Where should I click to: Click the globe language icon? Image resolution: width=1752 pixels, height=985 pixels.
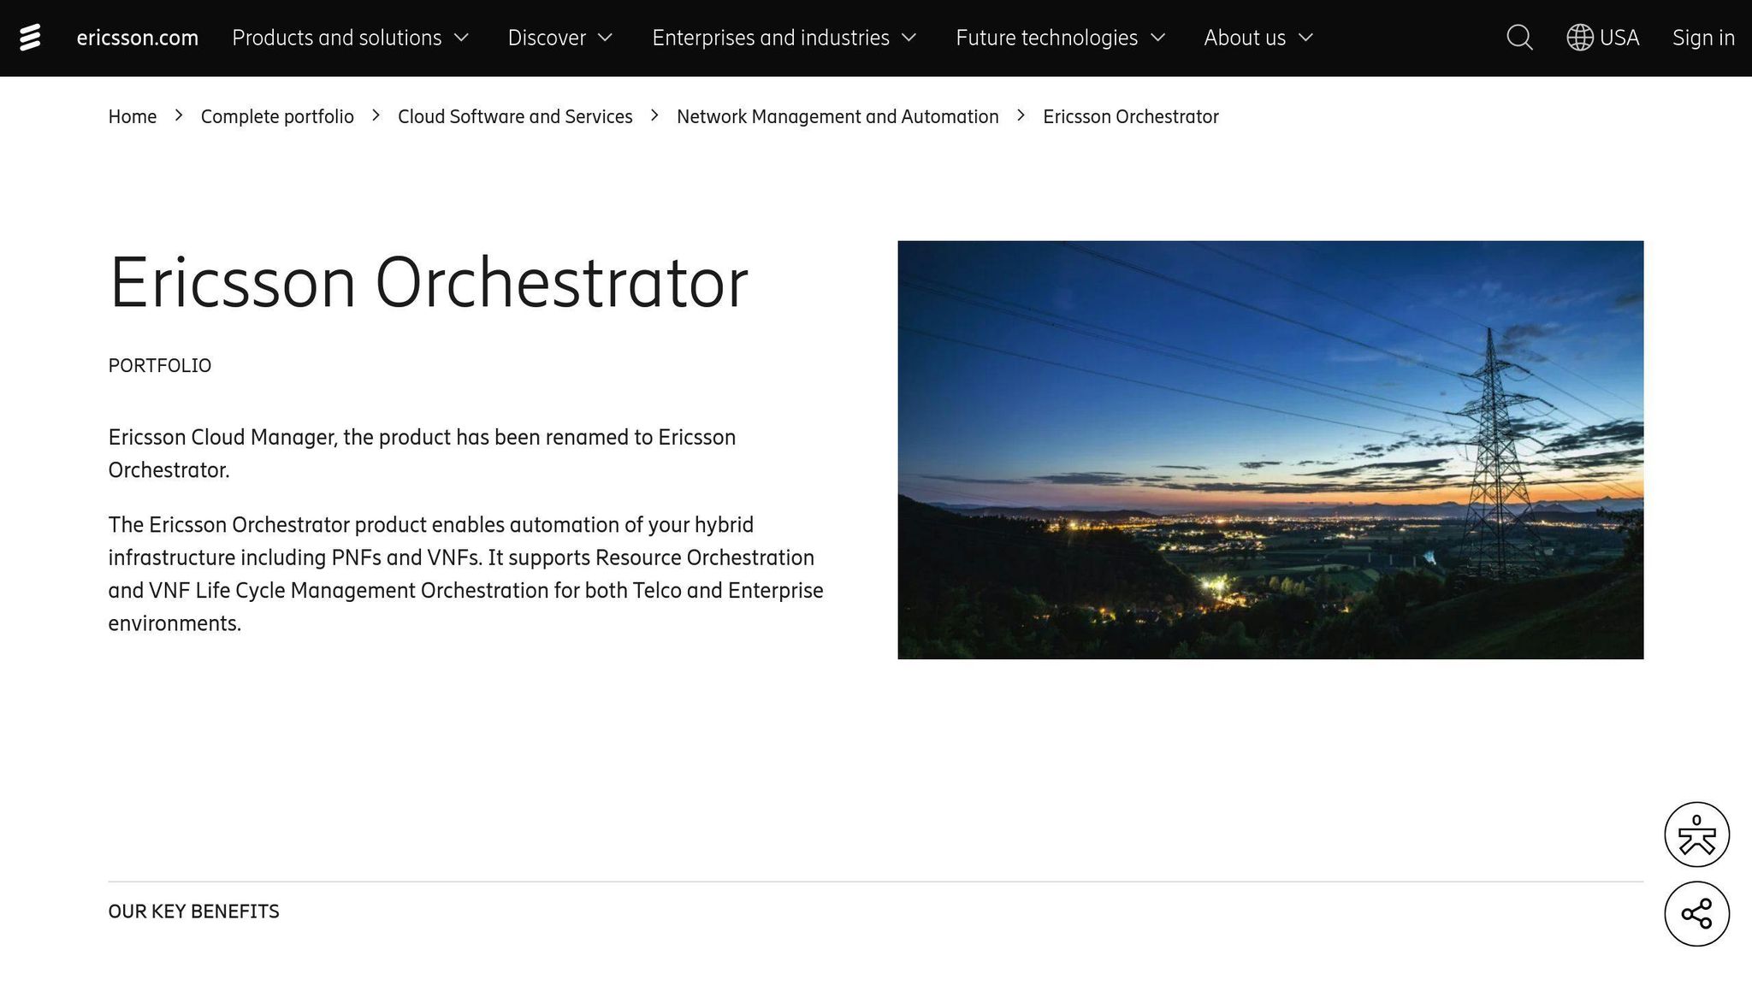pos(1579,38)
